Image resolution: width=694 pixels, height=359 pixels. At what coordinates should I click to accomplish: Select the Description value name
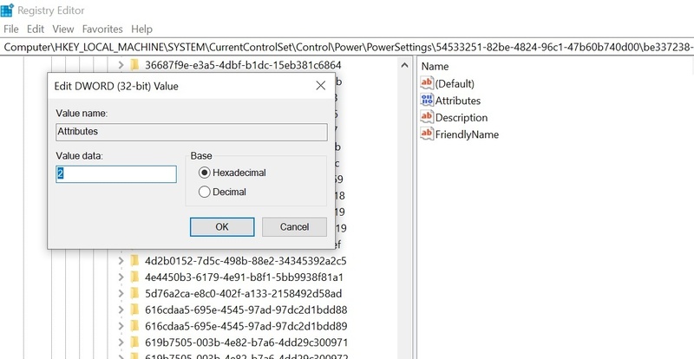tap(462, 117)
